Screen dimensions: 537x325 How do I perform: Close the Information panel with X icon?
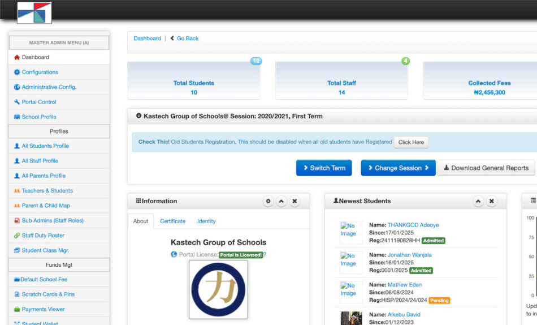(295, 201)
